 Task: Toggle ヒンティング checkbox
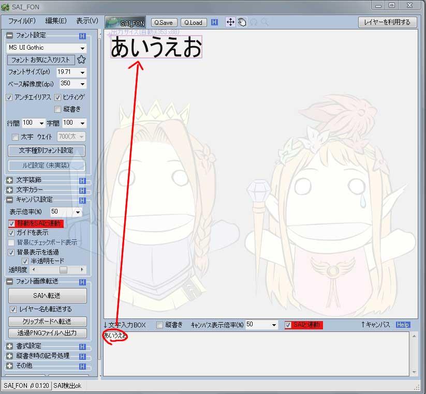[57, 97]
